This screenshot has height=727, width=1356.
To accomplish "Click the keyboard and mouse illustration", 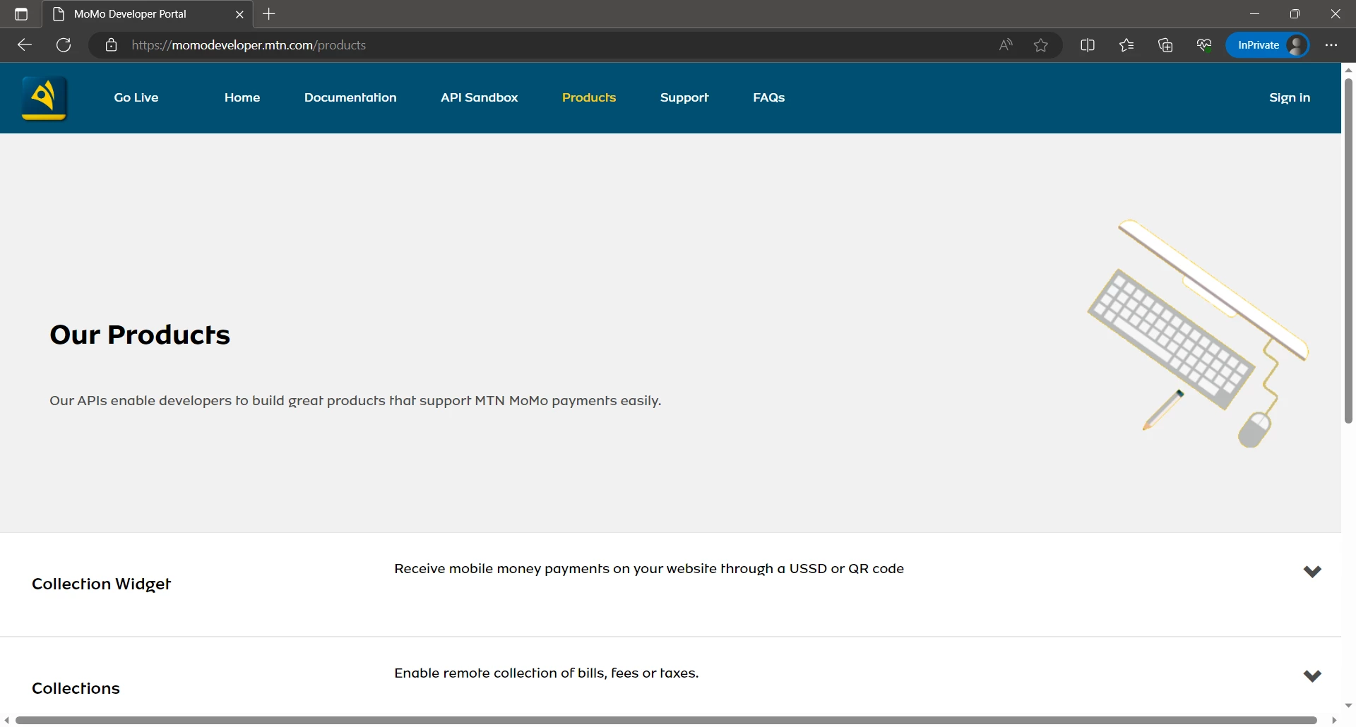I will pyautogui.click(x=1198, y=333).
